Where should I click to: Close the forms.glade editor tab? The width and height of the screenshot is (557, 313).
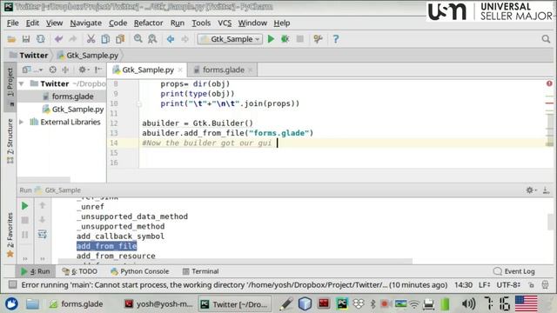[x=251, y=70]
